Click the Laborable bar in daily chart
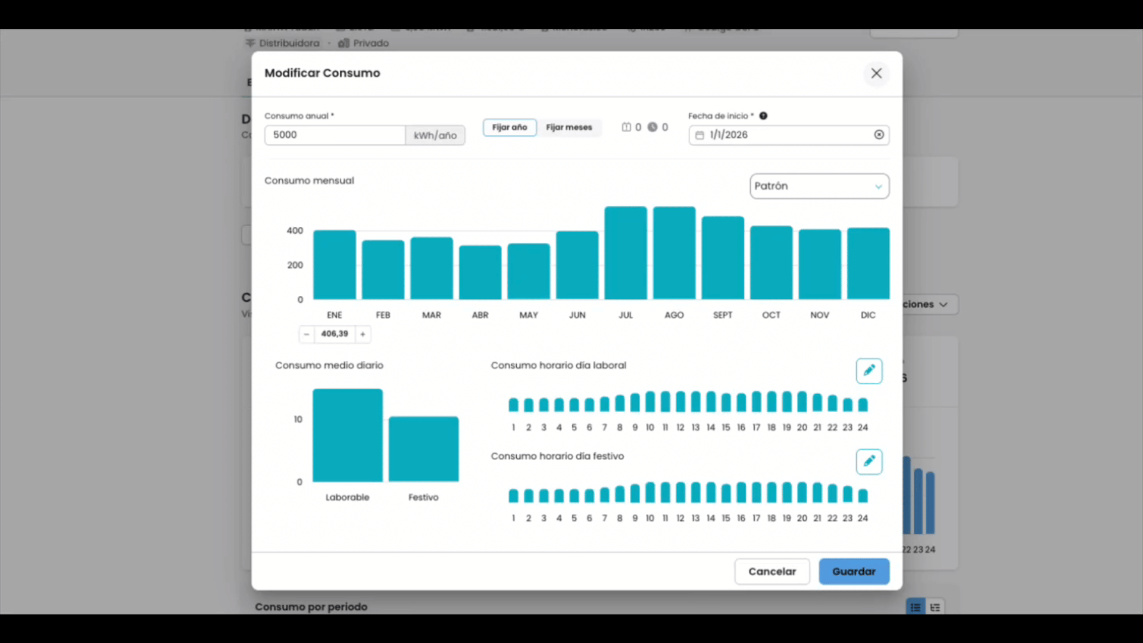The height and width of the screenshot is (643, 1143). coord(348,435)
